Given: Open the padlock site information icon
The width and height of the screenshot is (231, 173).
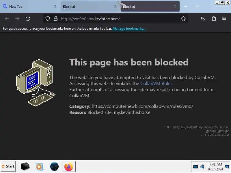Looking at the screenshot, I should (x=55, y=18).
